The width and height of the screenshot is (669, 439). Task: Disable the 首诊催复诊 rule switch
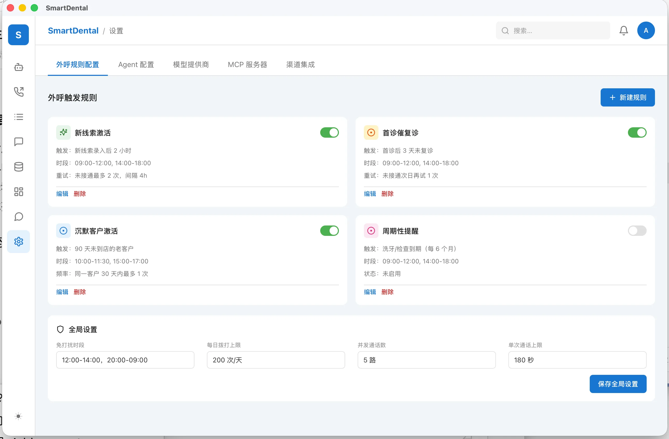[637, 132]
